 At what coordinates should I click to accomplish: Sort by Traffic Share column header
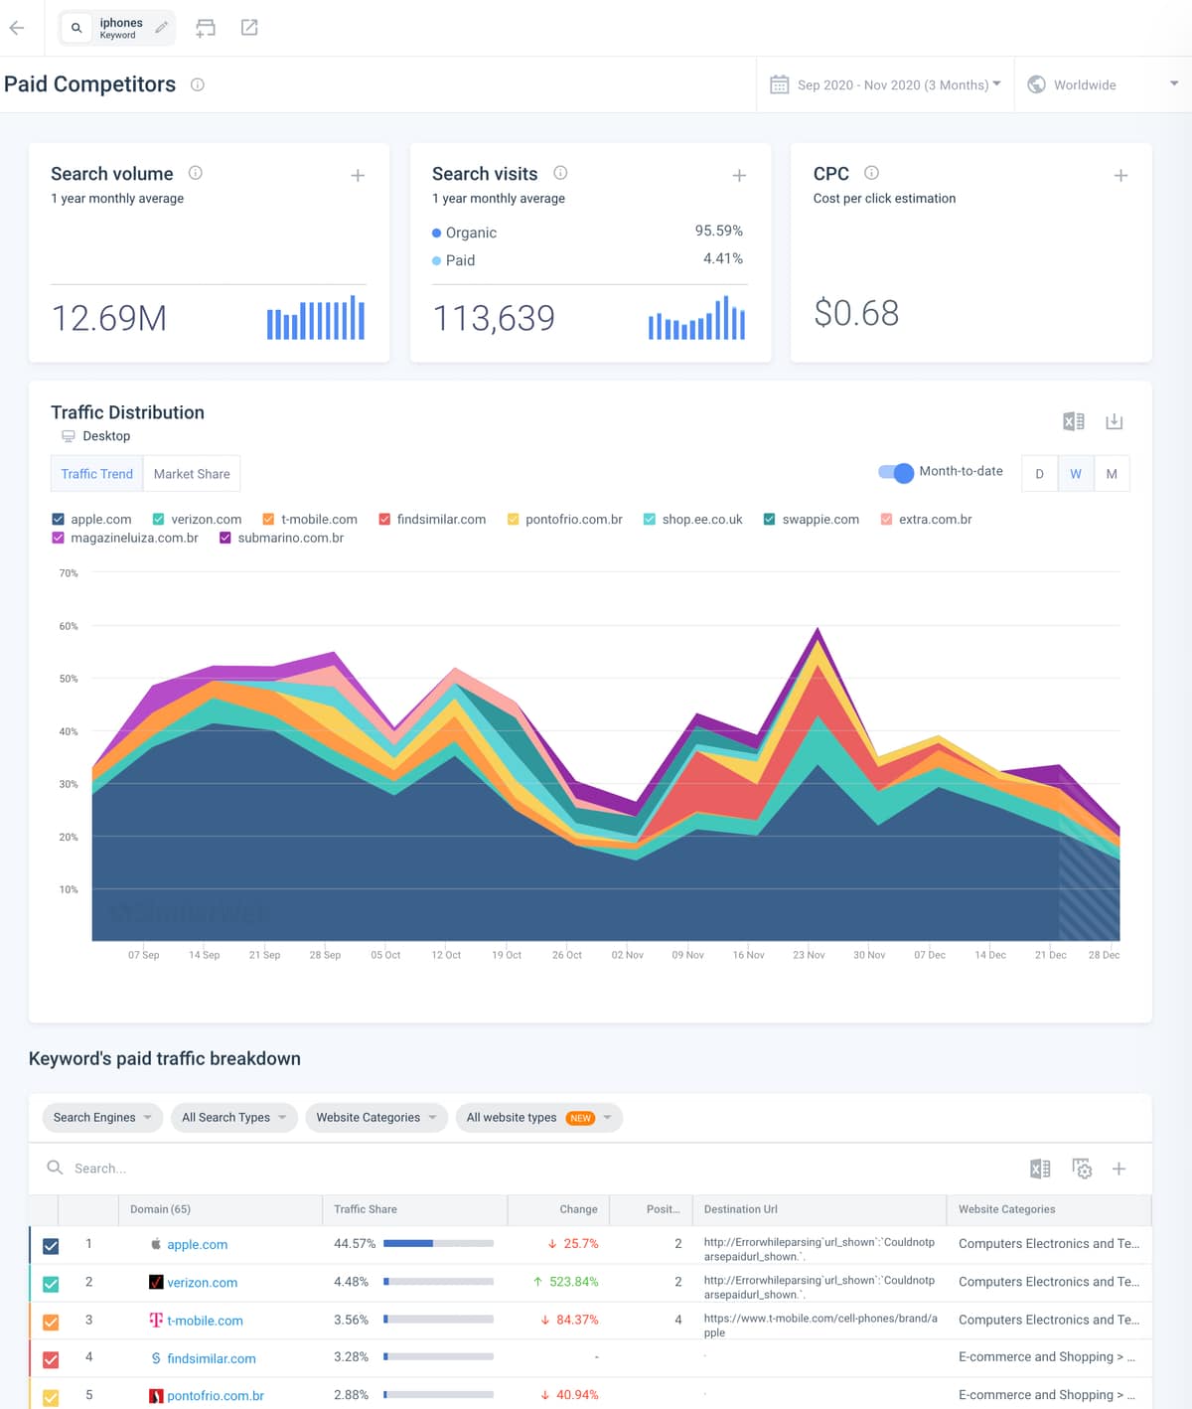click(366, 1209)
